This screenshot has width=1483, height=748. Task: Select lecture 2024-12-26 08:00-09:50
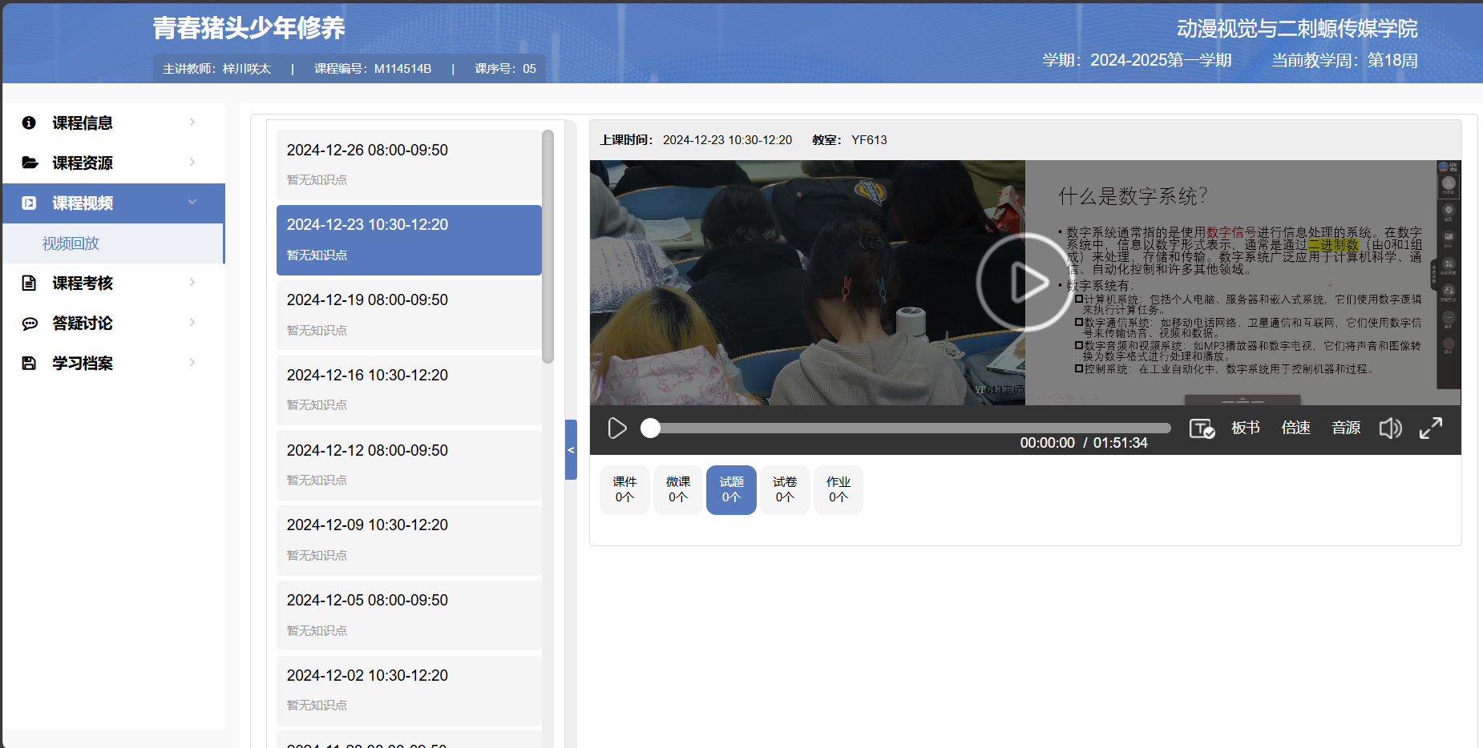point(409,165)
